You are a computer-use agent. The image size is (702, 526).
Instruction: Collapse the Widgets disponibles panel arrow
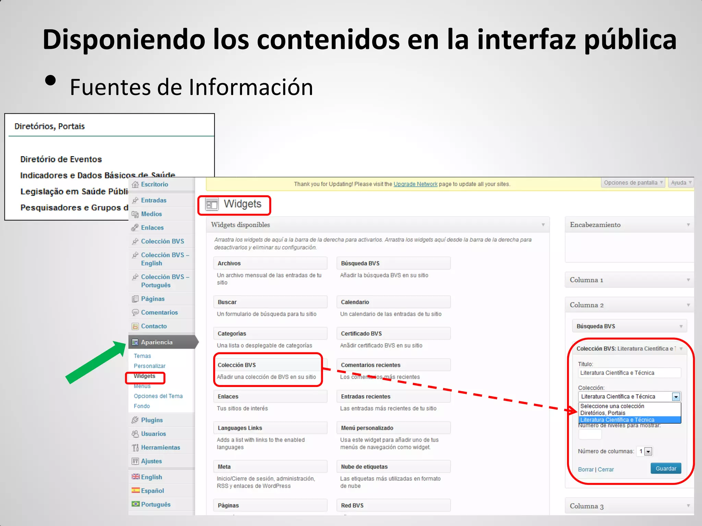(x=543, y=225)
